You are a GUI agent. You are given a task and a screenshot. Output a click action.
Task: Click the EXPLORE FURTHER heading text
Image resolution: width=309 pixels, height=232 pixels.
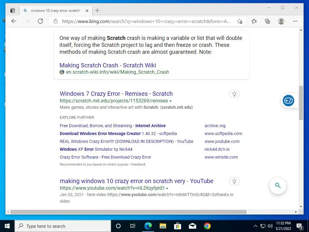(x=77, y=118)
